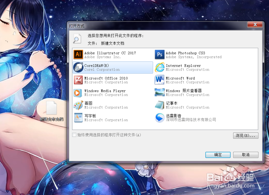Select the 迅雷影音 player icon
Image resolution: width=269 pixels, height=195 pixels.
coord(160,118)
